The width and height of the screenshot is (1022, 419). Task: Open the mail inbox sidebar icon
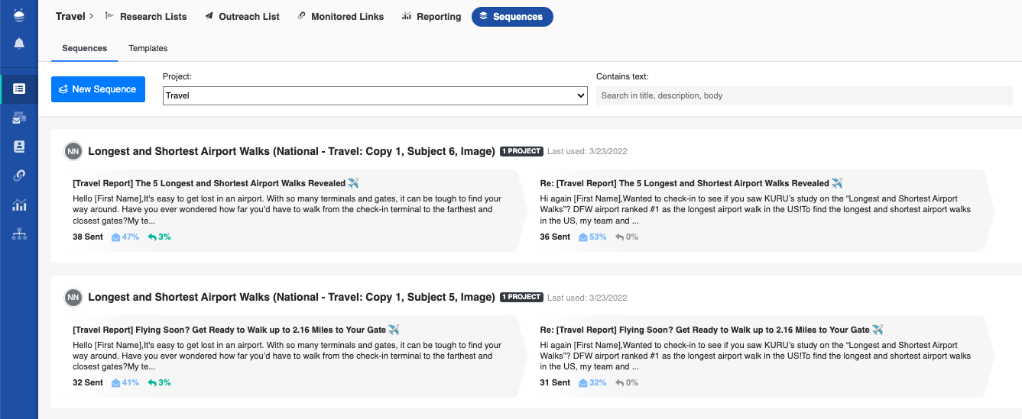click(x=19, y=118)
